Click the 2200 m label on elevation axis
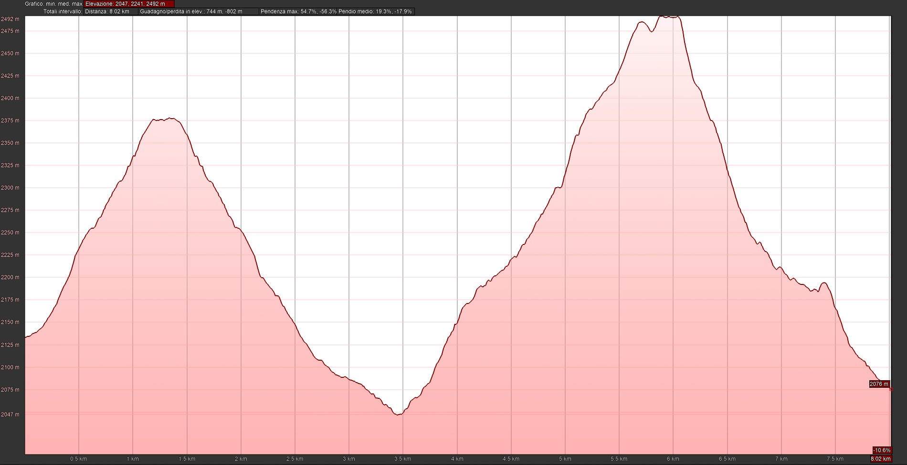This screenshot has height=465, width=907. click(11, 277)
